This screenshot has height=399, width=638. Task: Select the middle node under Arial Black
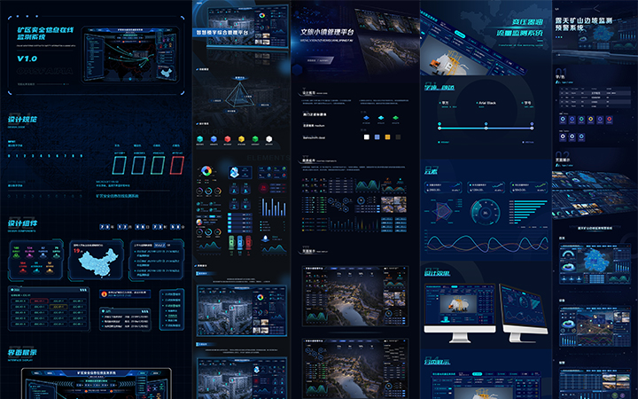click(x=486, y=128)
